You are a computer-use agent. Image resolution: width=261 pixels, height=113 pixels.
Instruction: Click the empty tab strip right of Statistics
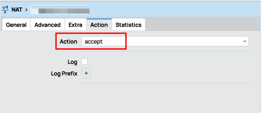[201, 25]
